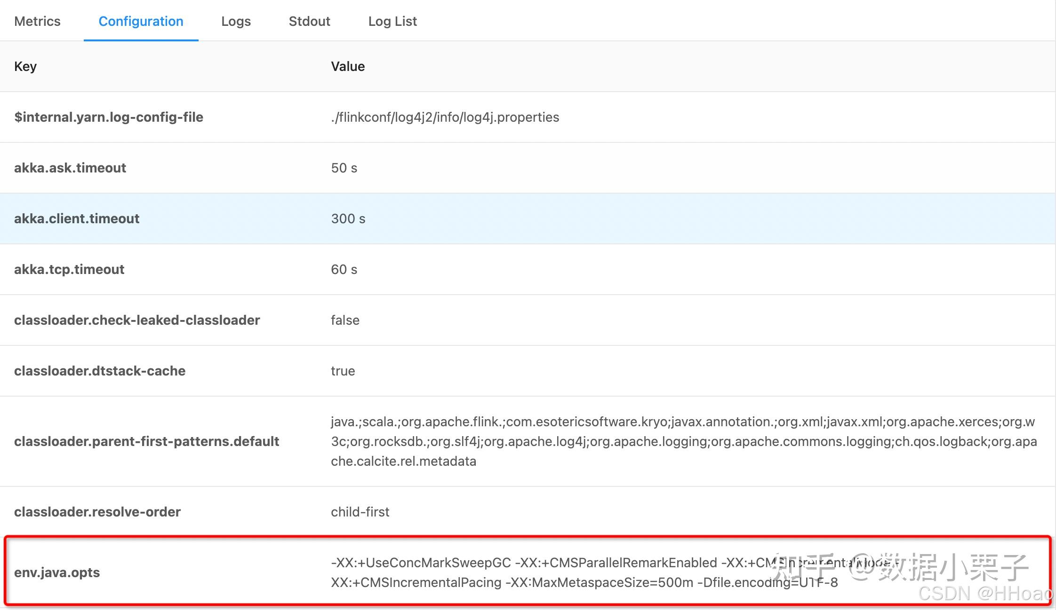Click the log4j.properties path value

(445, 117)
